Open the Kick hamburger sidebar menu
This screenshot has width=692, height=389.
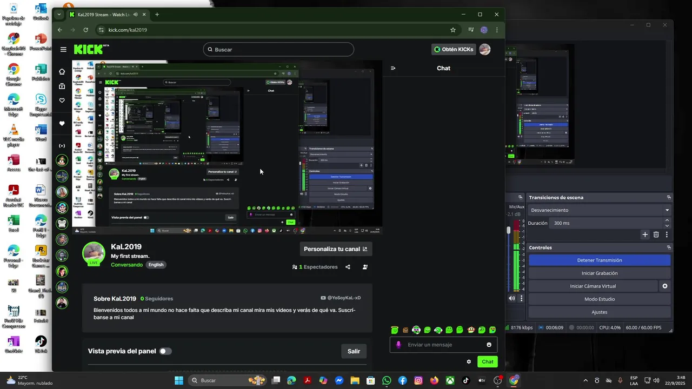[63, 49]
